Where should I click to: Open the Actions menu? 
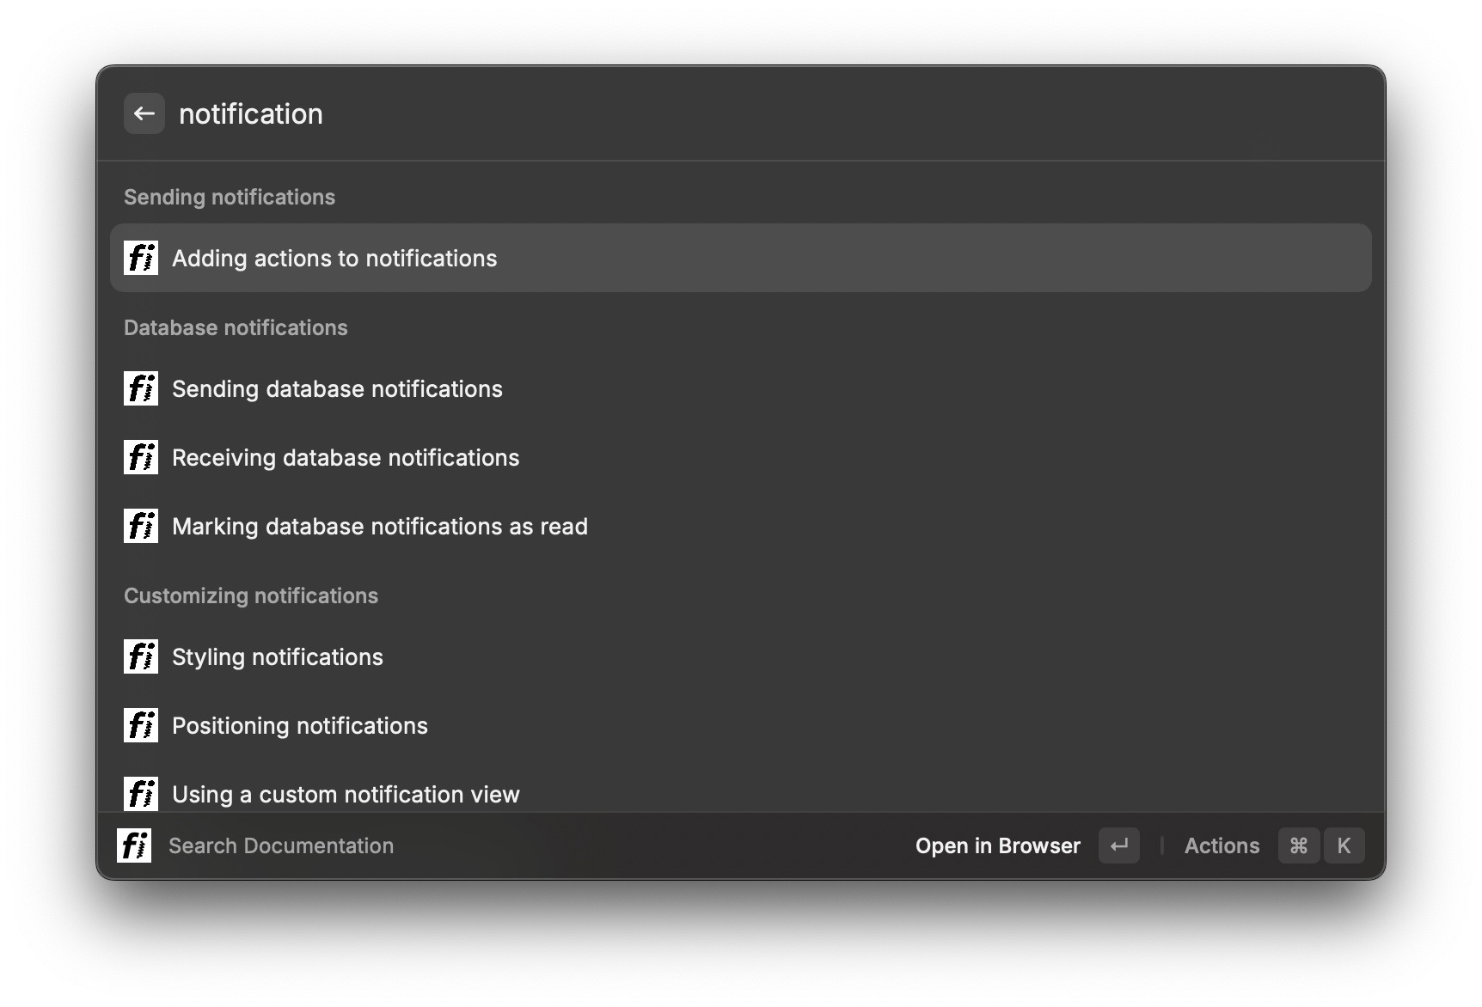coord(1222,845)
